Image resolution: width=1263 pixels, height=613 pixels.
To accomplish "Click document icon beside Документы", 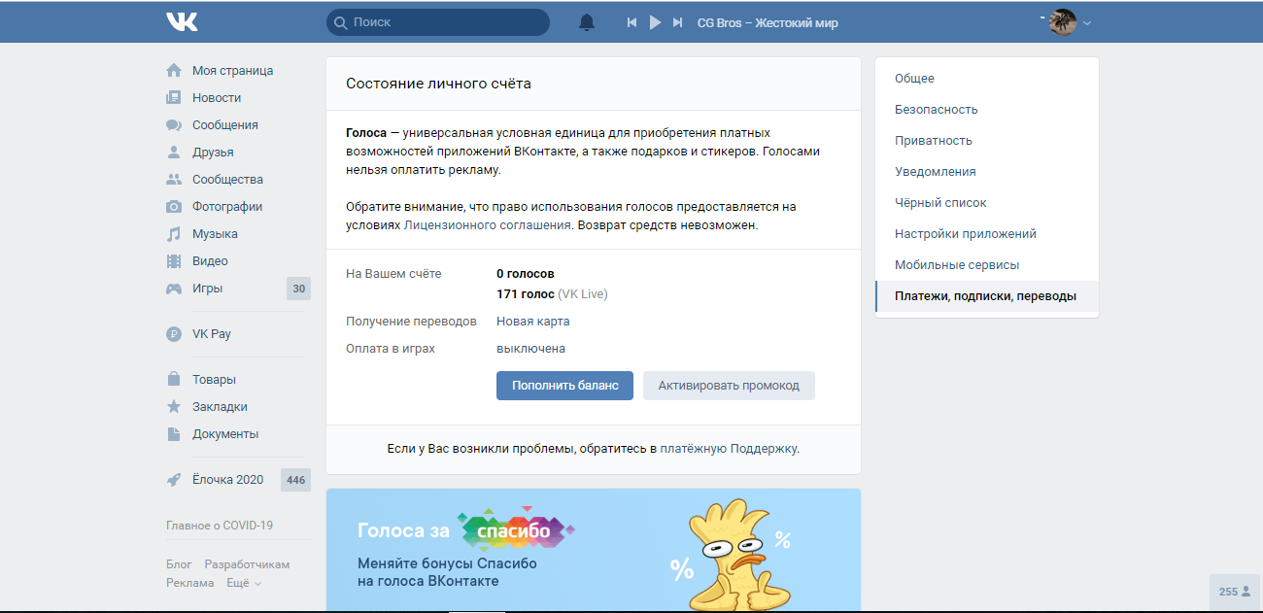I will (x=174, y=433).
